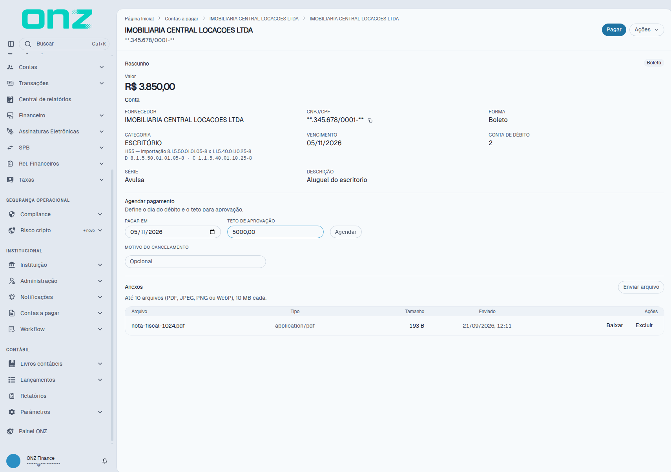Focus the Motivo do cancelamento field
The height and width of the screenshot is (472, 671).
pyautogui.click(x=195, y=262)
